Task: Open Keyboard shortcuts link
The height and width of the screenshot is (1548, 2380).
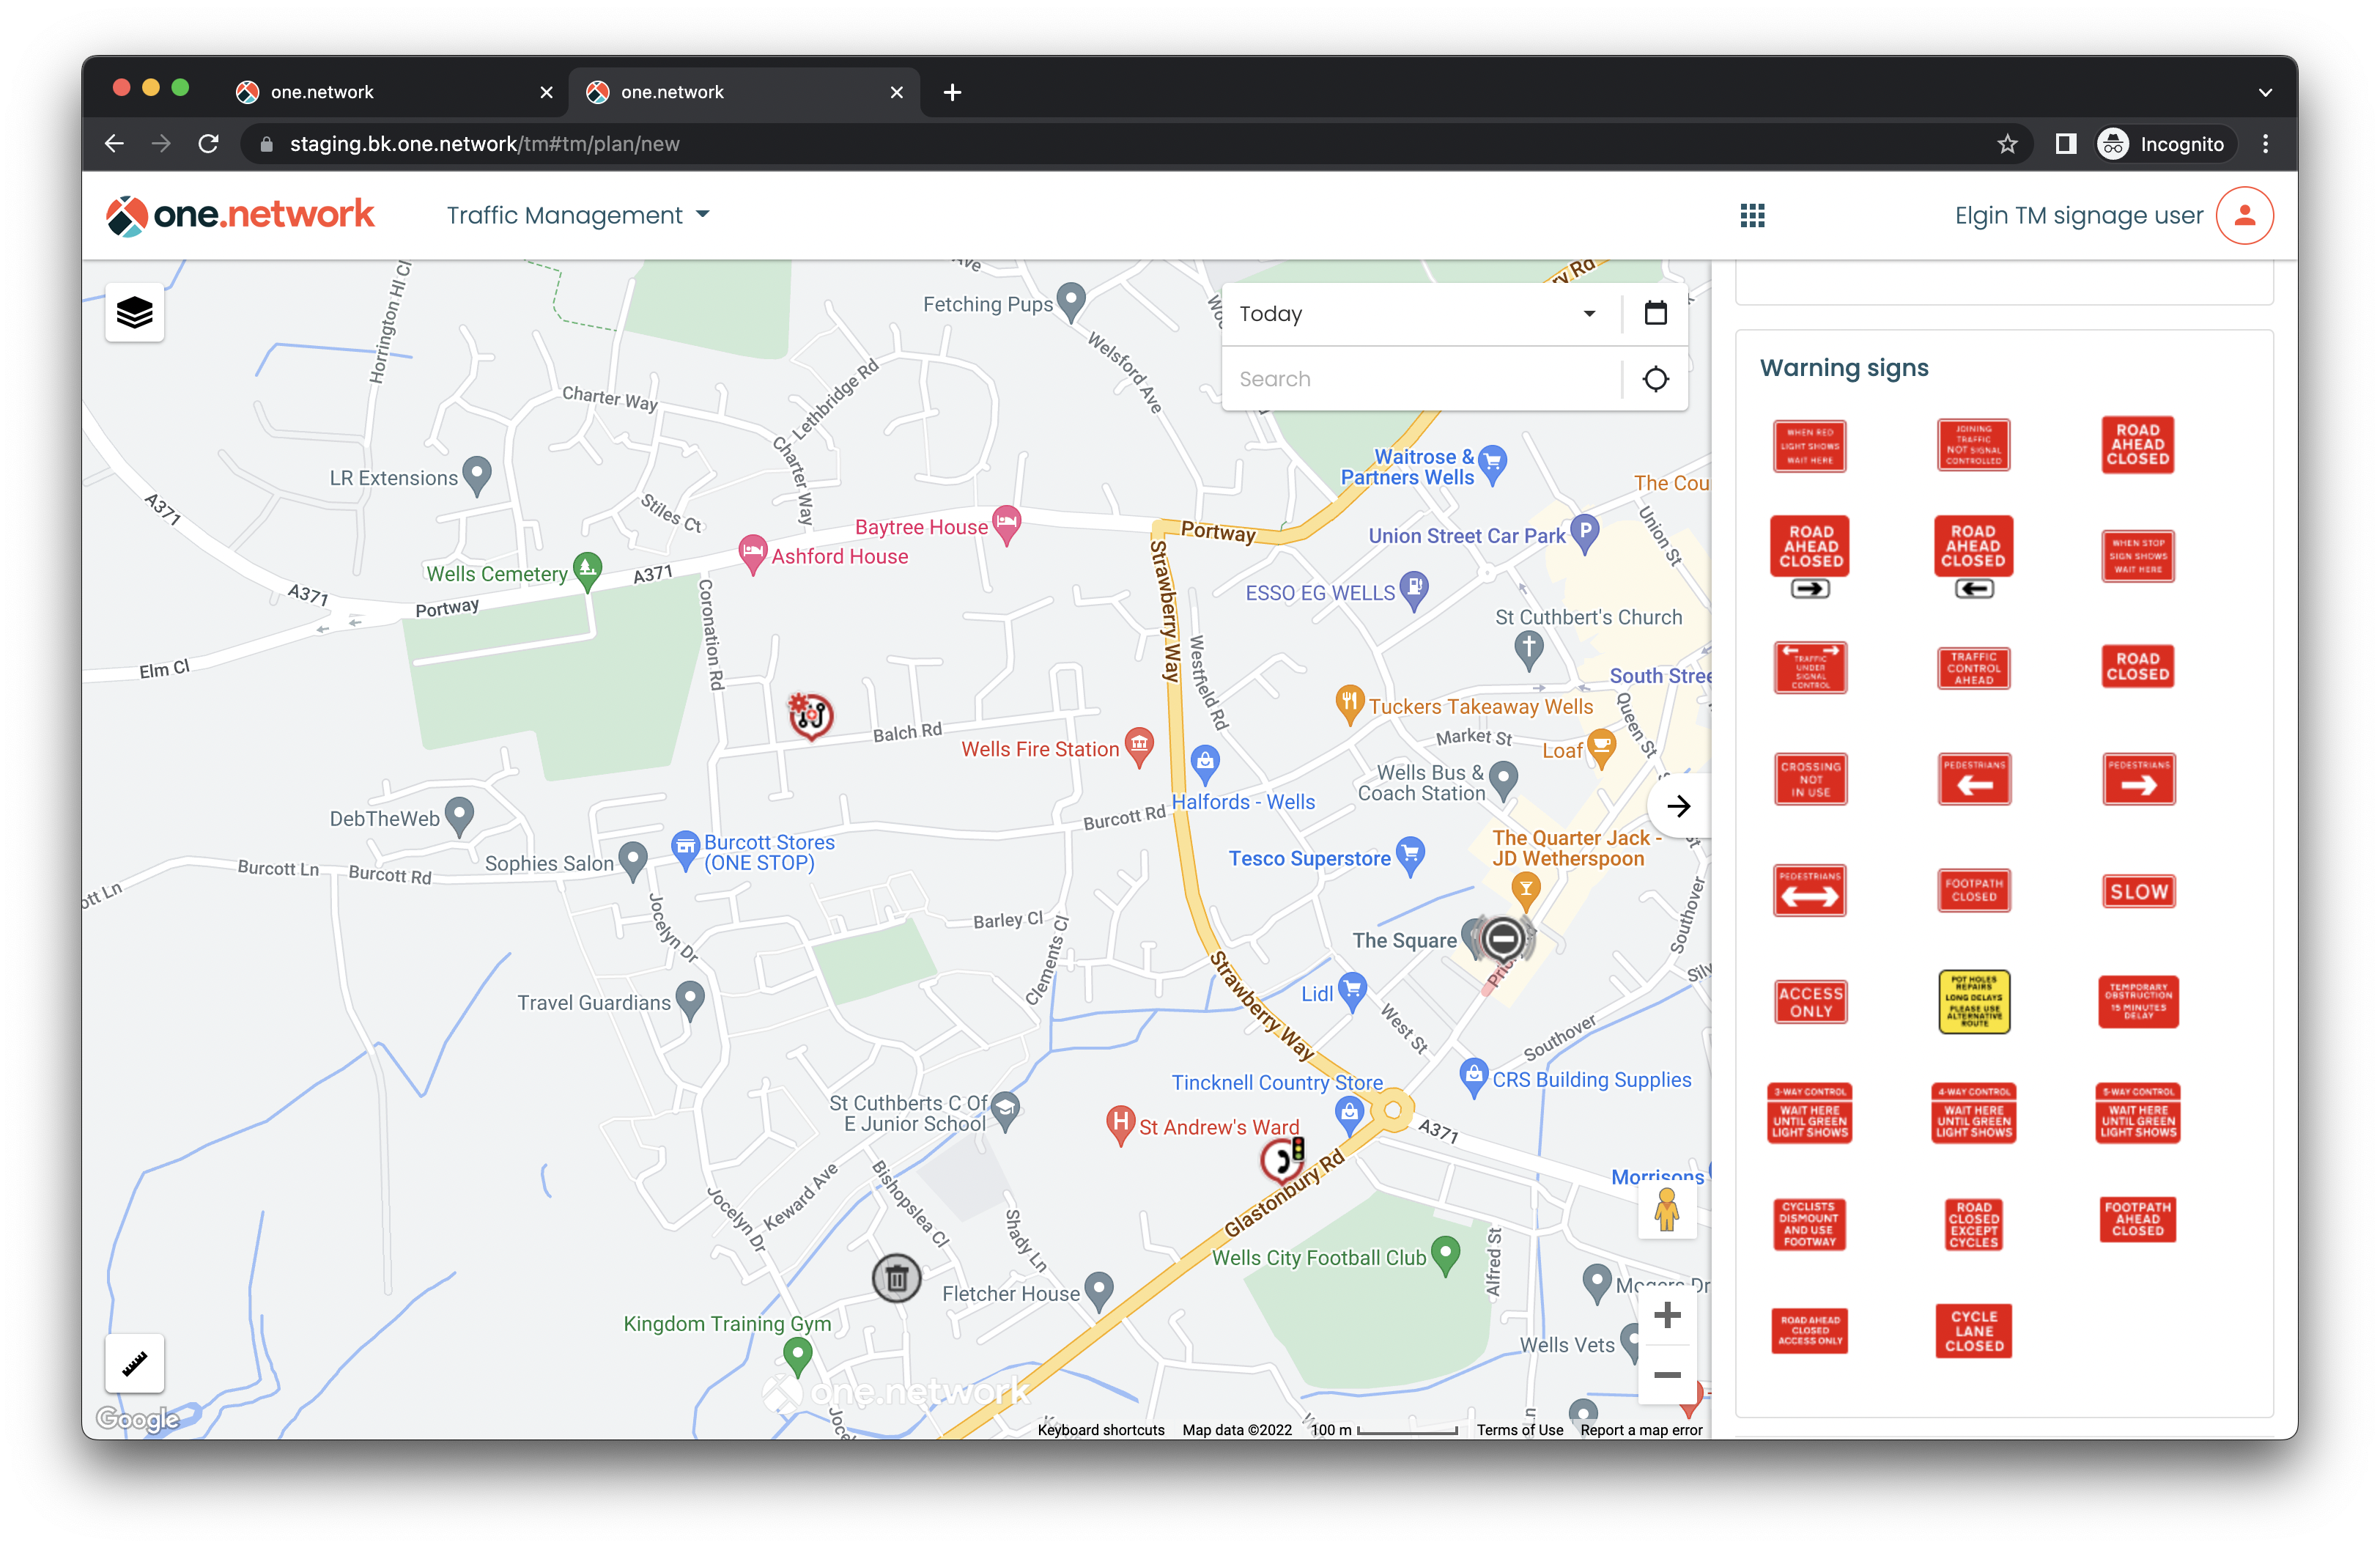Action: click(x=1100, y=1429)
